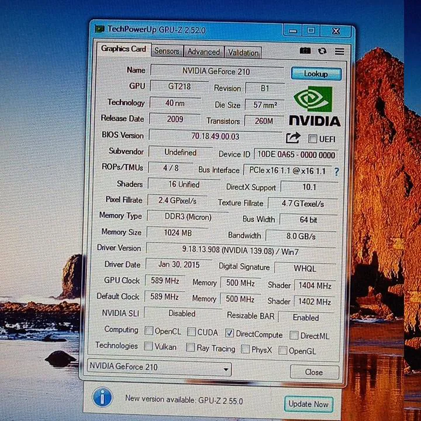Click the Name field NVIDIA GeForce 210

click(217, 71)
